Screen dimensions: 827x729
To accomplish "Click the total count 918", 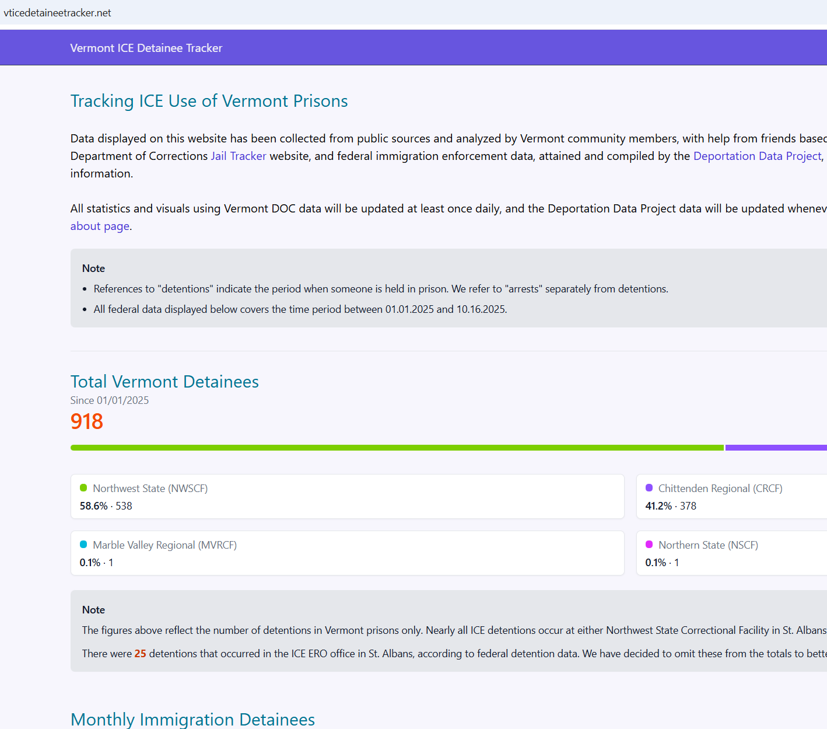I will 87,421.
